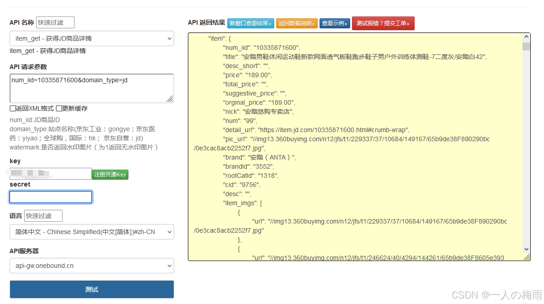The width and height of the screenshot is (544, 304).
Task: Click the API 名称 quick filter input
Action: coord(55,22)
